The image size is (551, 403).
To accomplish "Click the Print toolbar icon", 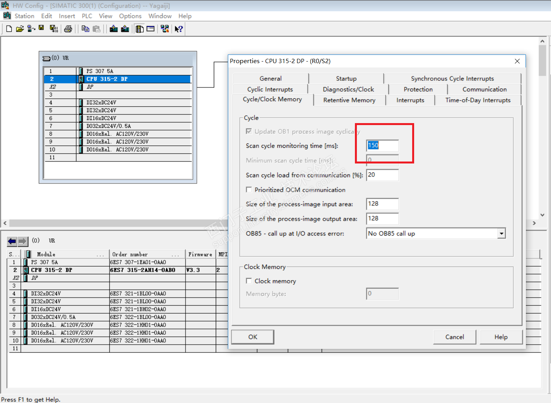I will pyautogui.click(x=68, y=29).
